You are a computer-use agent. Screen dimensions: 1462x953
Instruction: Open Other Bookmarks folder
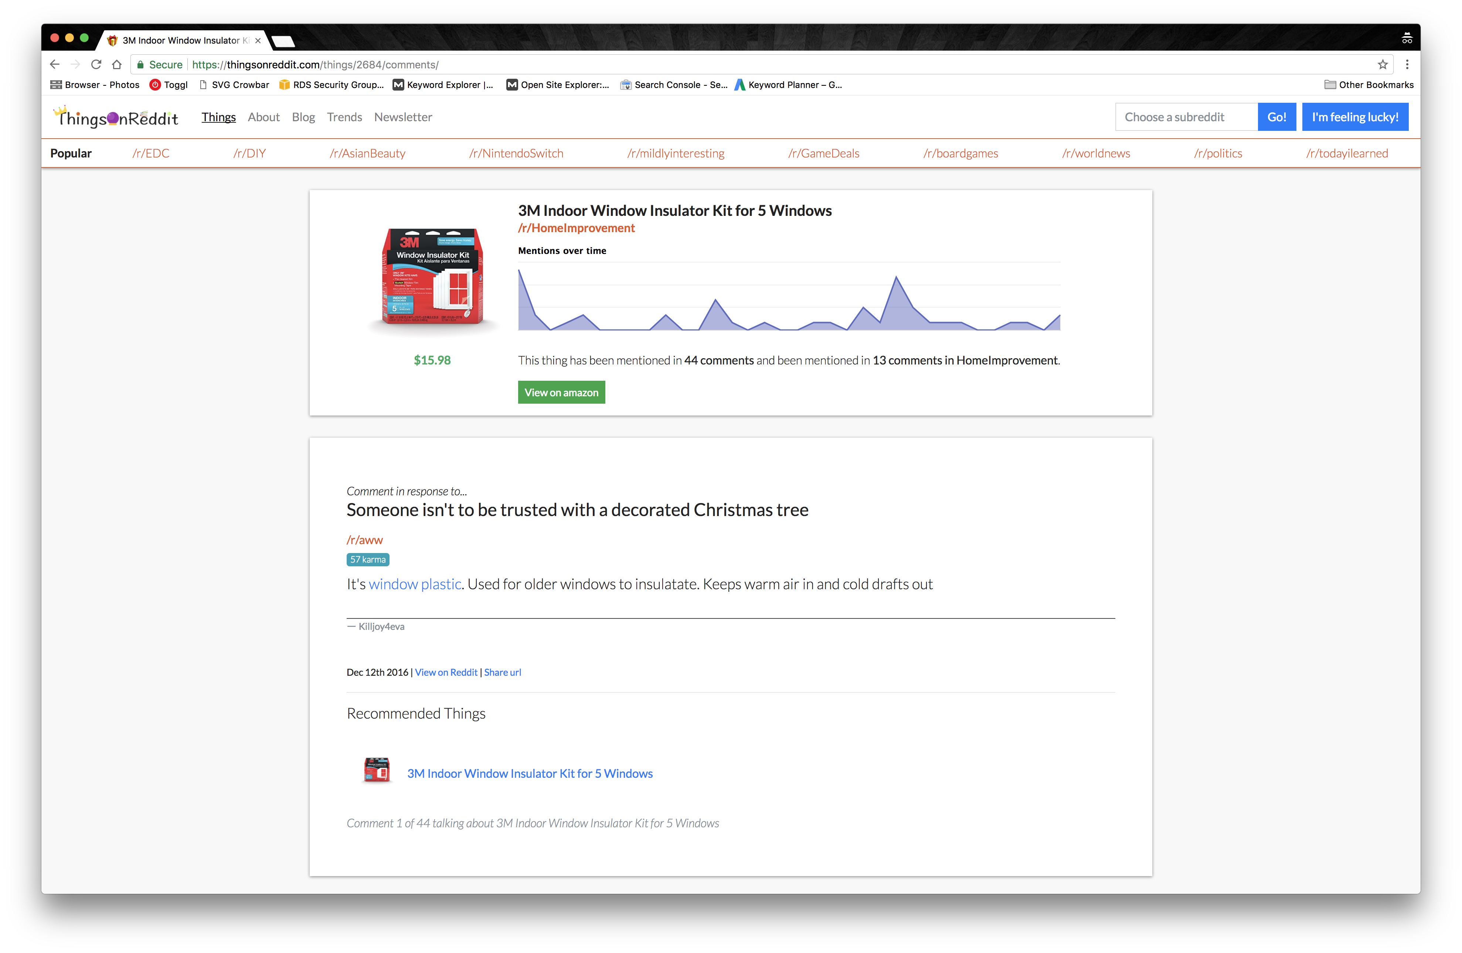point(1368,85)
